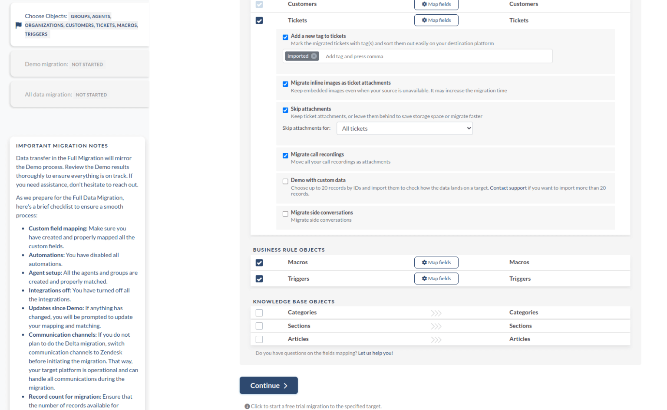The width and height of the screenshot is (667, 410).
Task: Open the Skip attachments for dropdown
Action: pos(404,128)
